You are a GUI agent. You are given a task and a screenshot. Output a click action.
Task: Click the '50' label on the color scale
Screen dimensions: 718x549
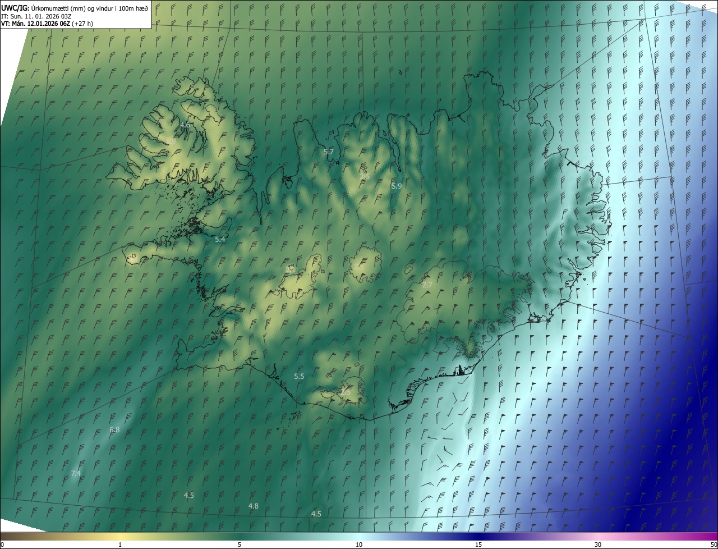pyautogui.click(x=714, y=545)
